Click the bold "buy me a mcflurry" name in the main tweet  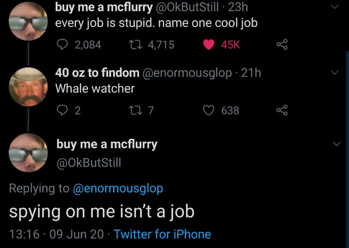[x=107, y=144]
